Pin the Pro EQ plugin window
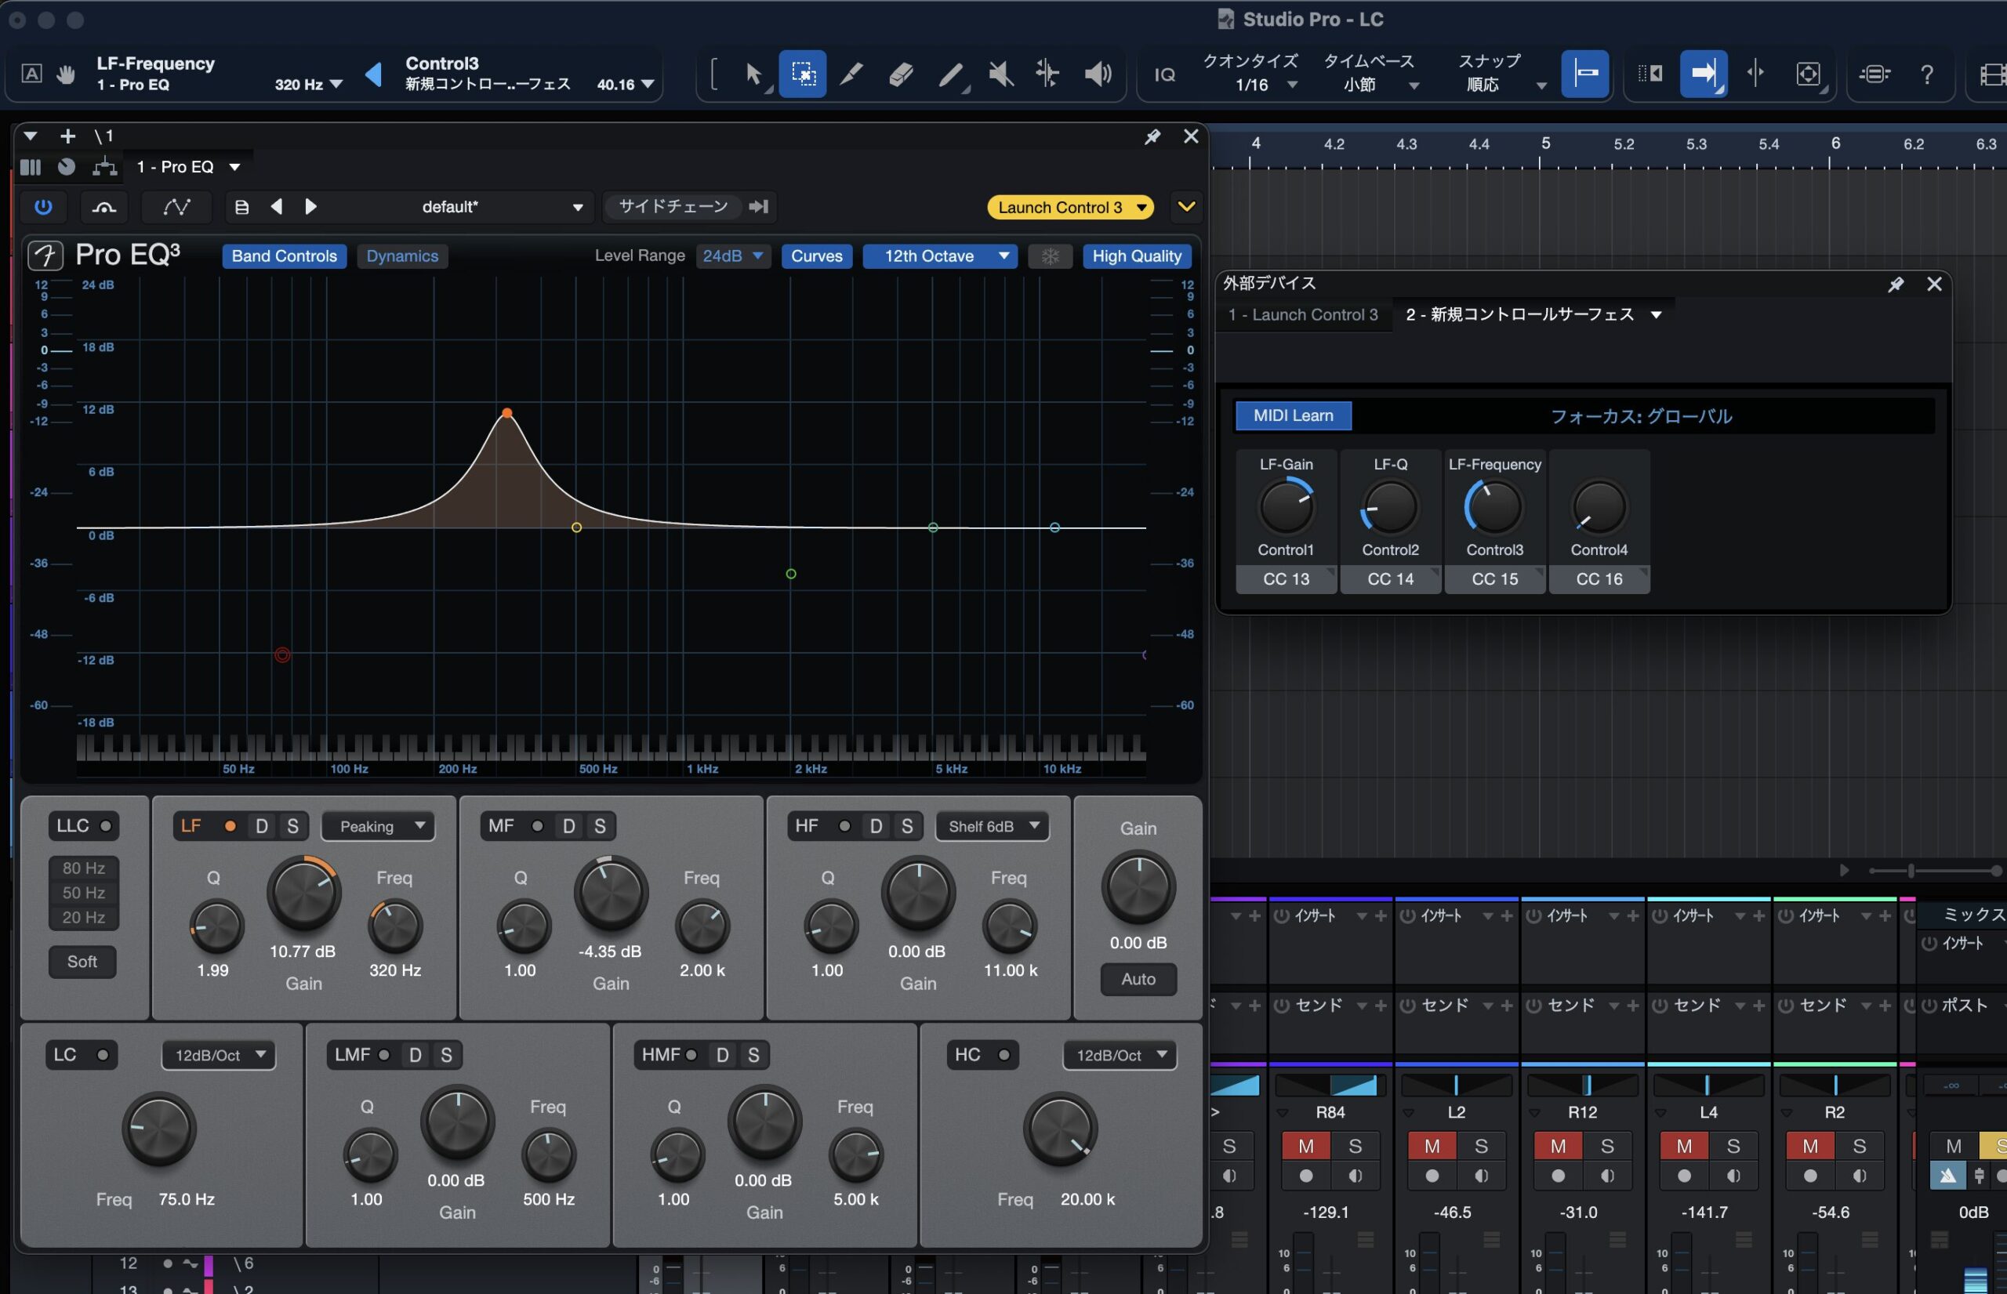The image size is (2007, 1294). [x=1152, y=136]
